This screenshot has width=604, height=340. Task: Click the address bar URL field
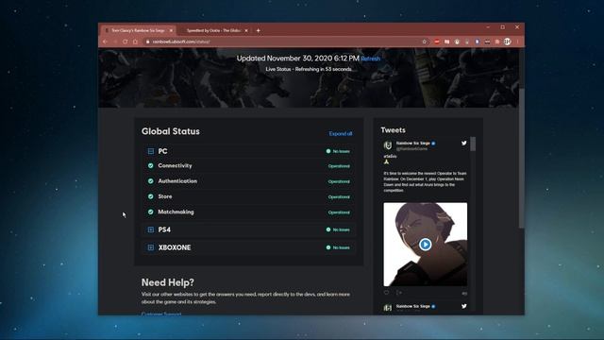(x=283, y=42)
